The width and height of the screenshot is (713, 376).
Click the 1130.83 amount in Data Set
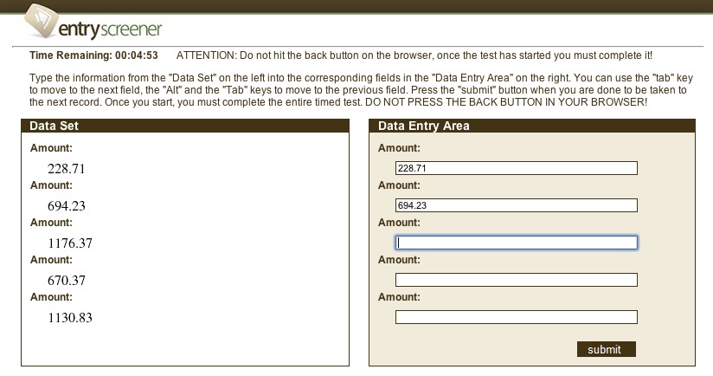[x=70, y=318]
